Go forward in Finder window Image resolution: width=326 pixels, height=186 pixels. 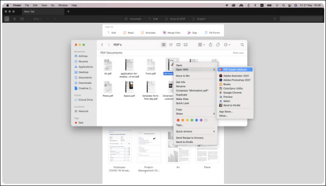click(109, 45)
